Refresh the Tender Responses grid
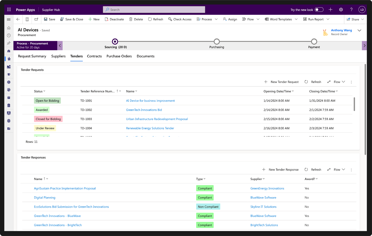The height and width of the screenshot is (236, 372). click(x=313, y=170)
